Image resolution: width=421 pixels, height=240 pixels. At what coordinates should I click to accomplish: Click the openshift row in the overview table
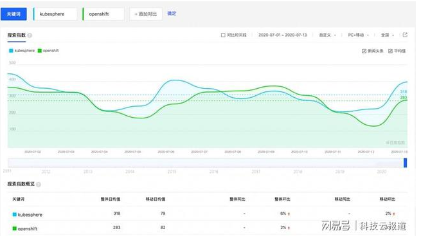(208, 228)
